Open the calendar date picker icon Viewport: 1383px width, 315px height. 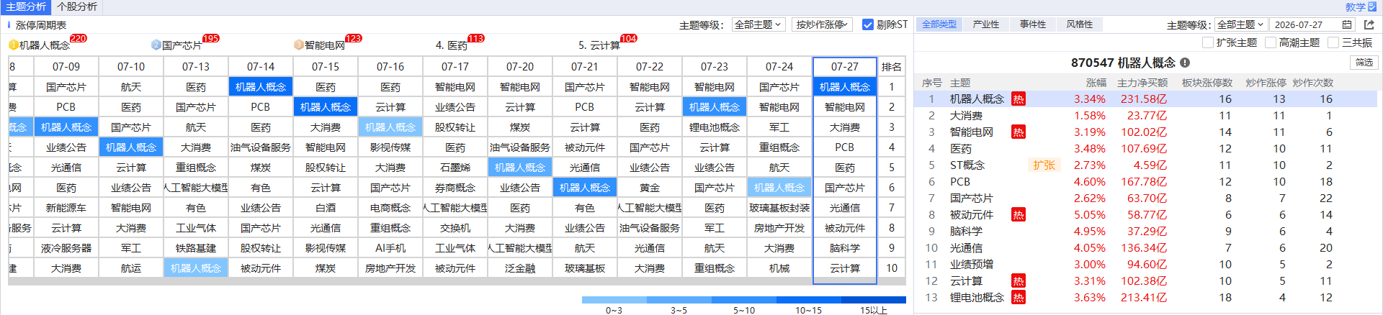[1347, 24]
